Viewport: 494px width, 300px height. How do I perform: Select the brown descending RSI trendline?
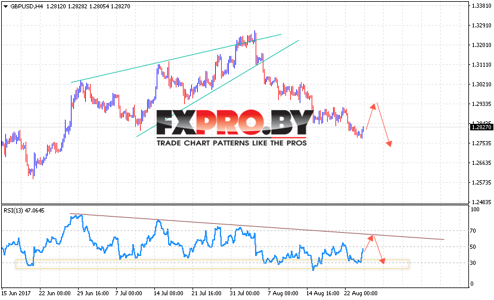[257, 227]
